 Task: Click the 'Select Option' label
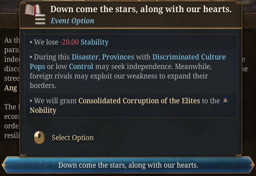[x=72, y=138]
